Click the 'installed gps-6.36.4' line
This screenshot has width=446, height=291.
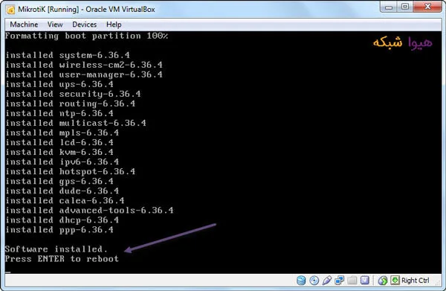(59, 181)
